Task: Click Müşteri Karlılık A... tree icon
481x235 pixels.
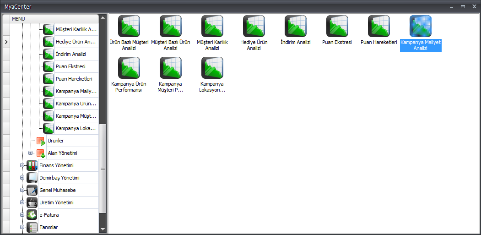Action: coord(49,29)
